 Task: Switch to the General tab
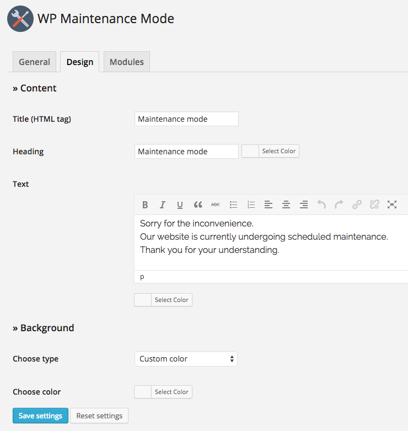(34, 62)
